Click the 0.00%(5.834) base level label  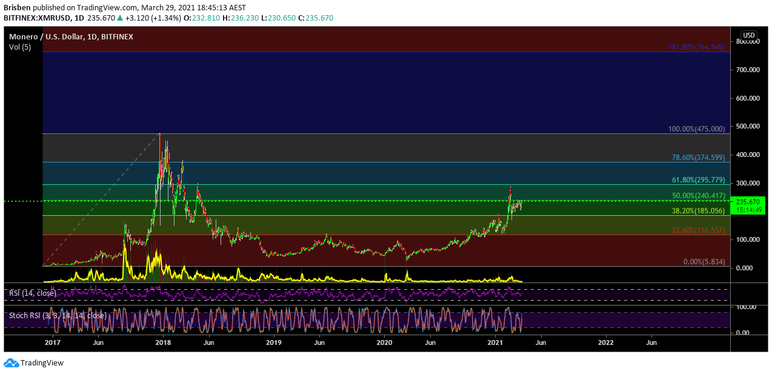pos(704,262)
